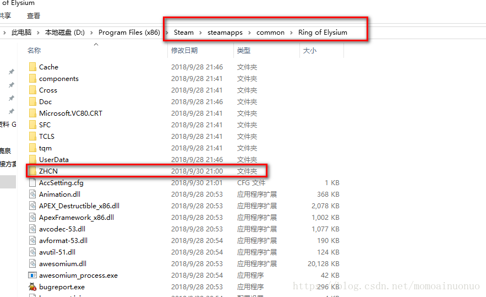Click the AccSetting.cfg file name

pos(62,183)
